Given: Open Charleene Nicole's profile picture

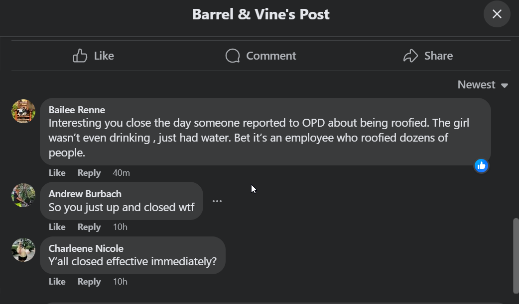Looking at the screenshot, I should pyautogui.click(x=23, y=250).
